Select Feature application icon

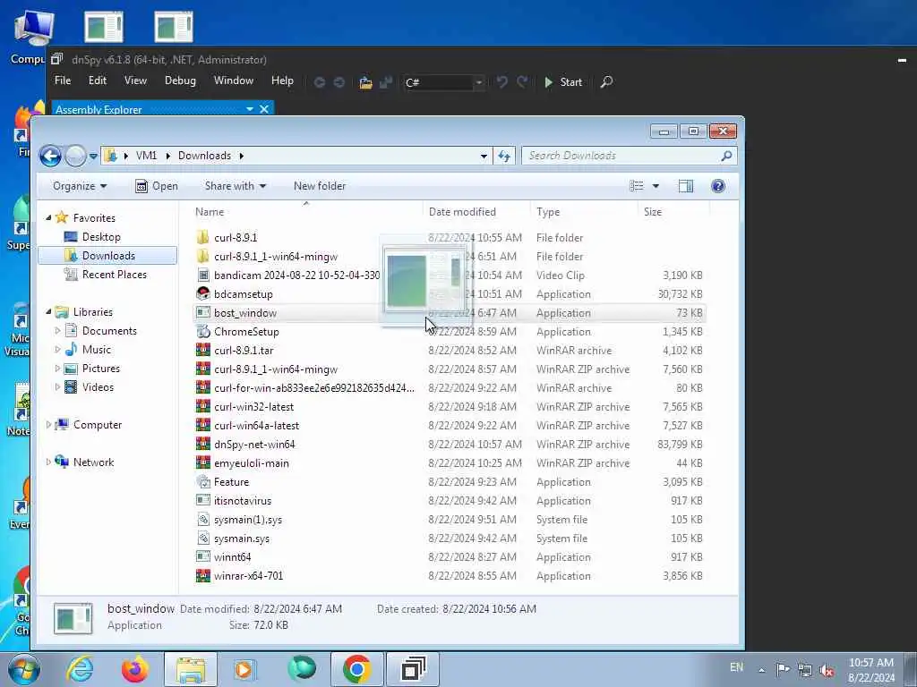click(203, 482)
